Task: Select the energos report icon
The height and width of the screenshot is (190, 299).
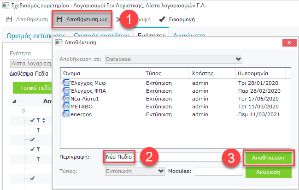Action: tap(65, 114)
